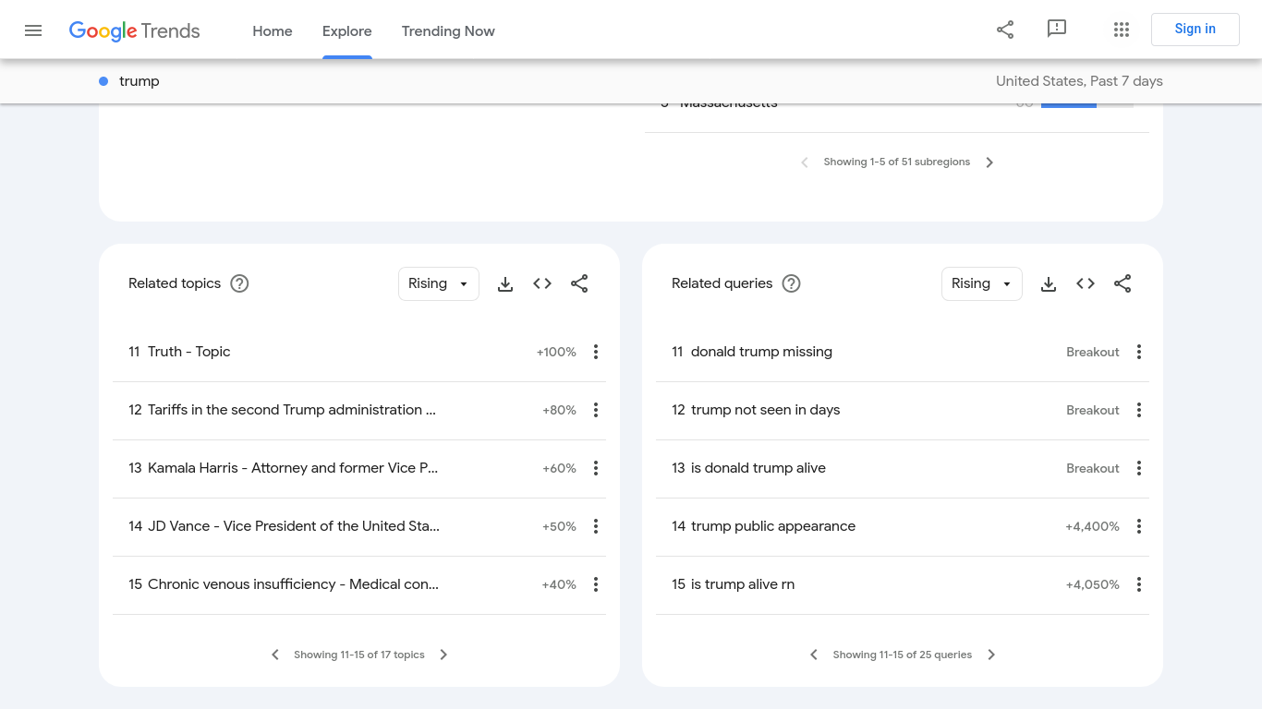The image size is (1262, 709).
Task: Share the Related queries card
Action: tap(1122, 284)
